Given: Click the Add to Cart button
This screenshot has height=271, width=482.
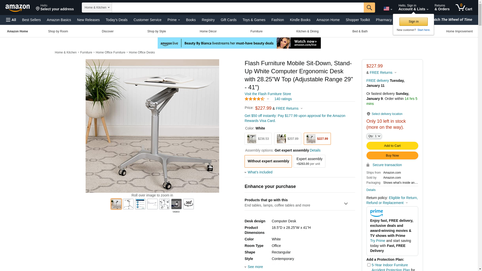Looking at the screenshot, I should click(392, 146).
